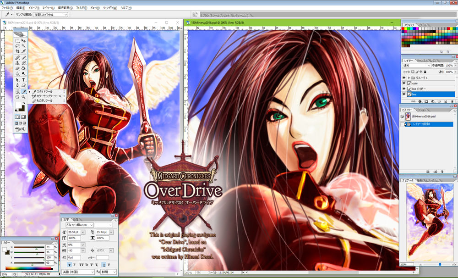Screen dimensions: 458x278
Task: Choose ものさしツール from the flyout
Action: click(44, 100)
